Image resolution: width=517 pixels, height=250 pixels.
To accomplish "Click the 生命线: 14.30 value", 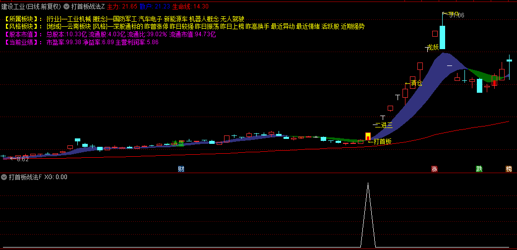I will [190, 6].
